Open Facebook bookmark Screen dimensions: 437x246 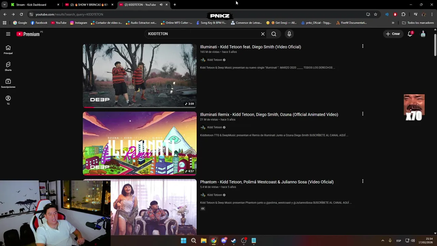click(39, 23)
